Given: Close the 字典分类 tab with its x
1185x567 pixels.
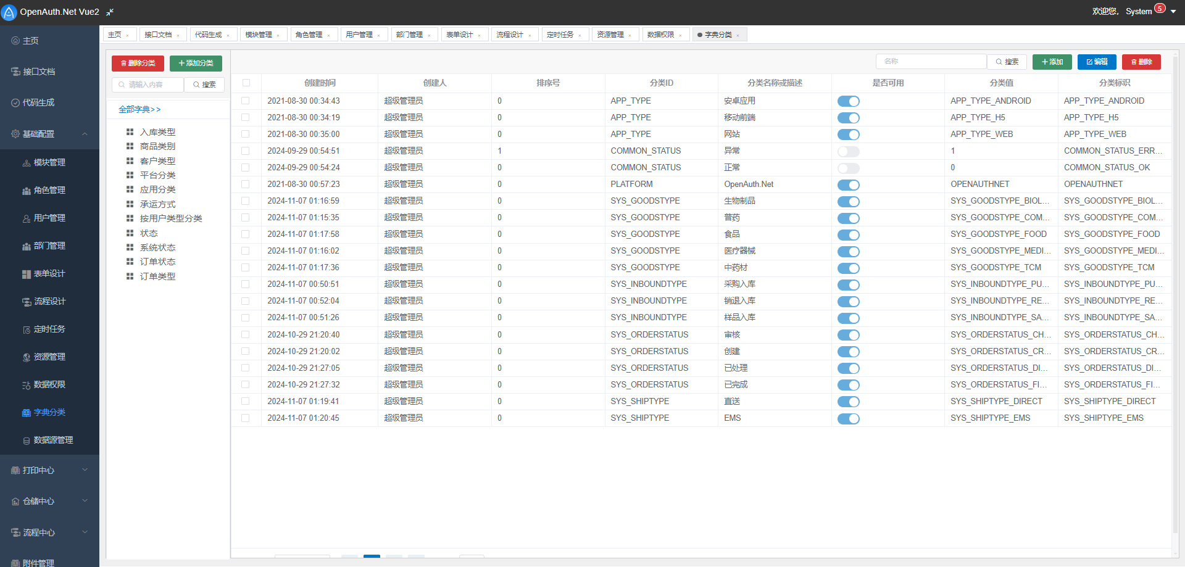Looking at the screenshot, I should 738,35.
